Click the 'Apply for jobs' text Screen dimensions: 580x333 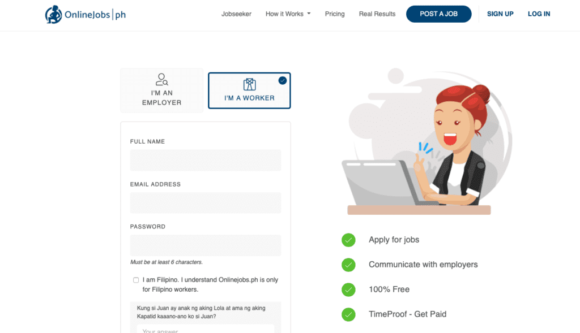coord(394,240)
